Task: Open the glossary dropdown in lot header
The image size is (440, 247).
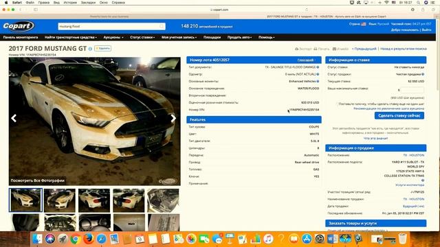Action: 307,60
